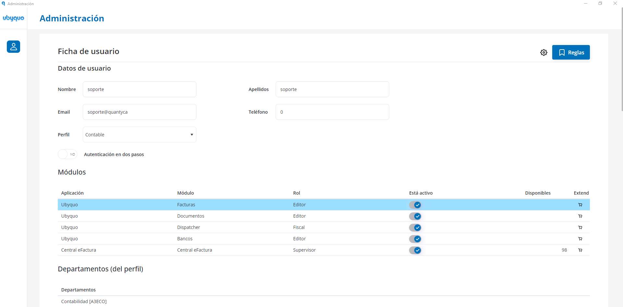Click the Departamentos column header
This screenshot has height=307, width=623.
click(78, 290)
